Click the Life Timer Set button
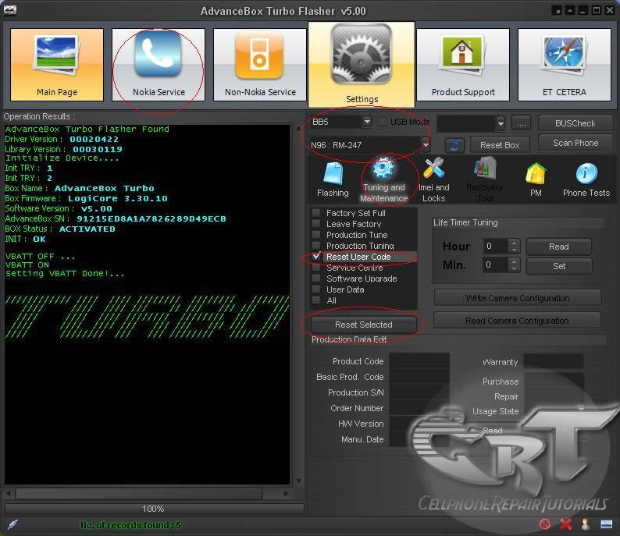 559,266
